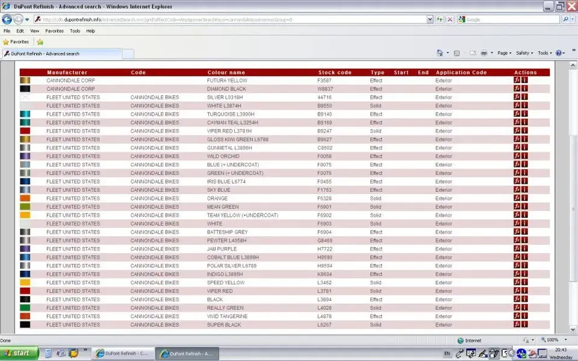Open formula icon for SKY BLUE row
The height and width of the screenshot is (361, 578).
coord(517,190)
